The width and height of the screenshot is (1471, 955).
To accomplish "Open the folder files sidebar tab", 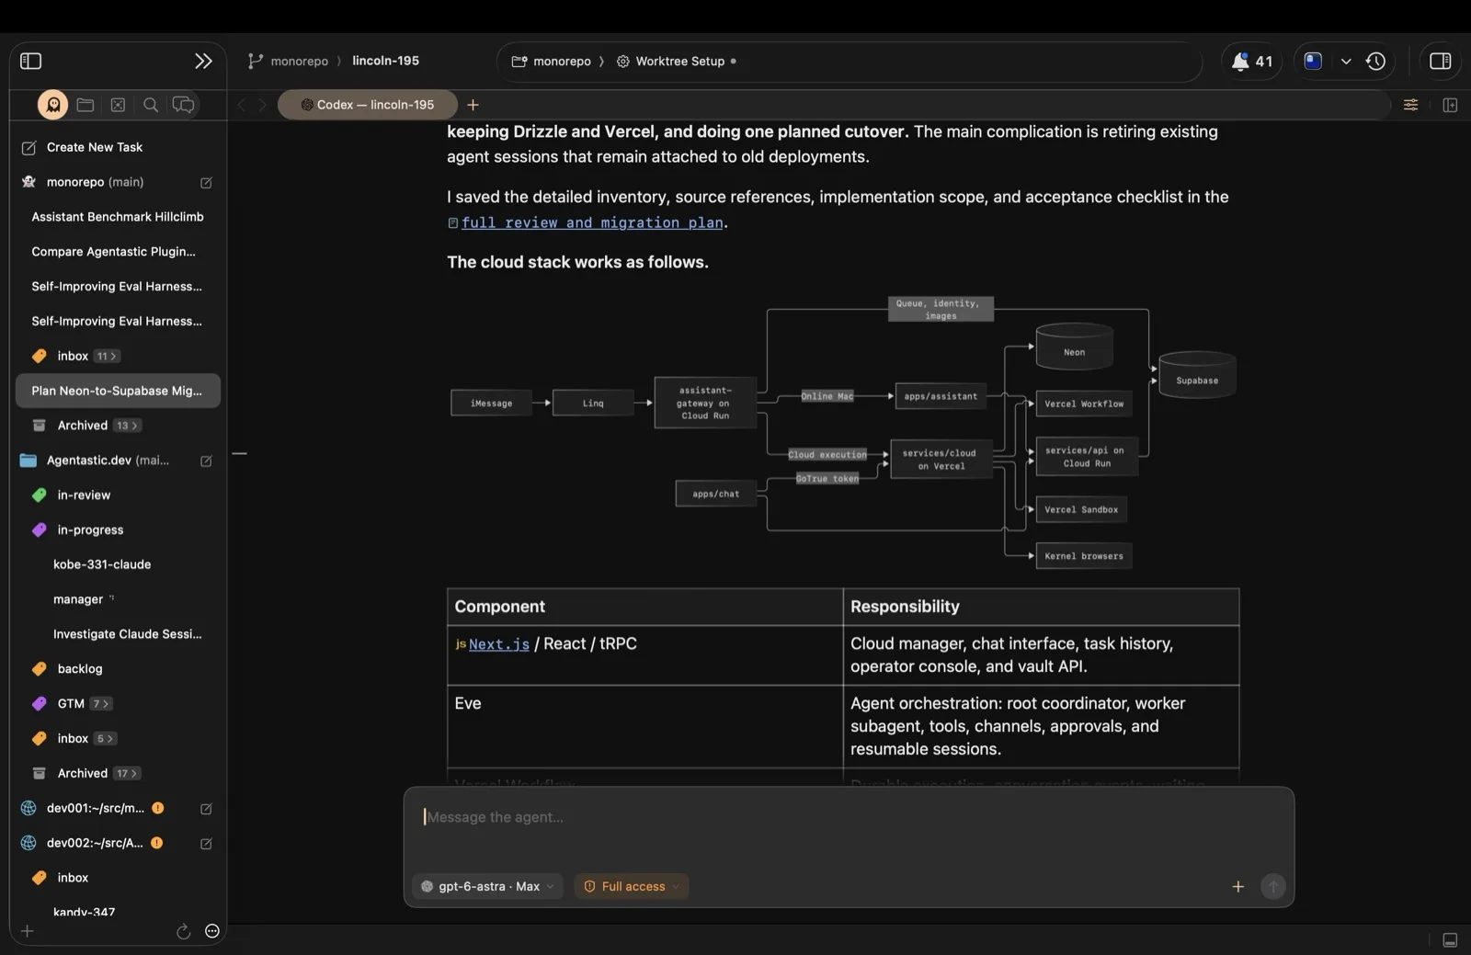I will pyautogui.click(x=86, y=105).
